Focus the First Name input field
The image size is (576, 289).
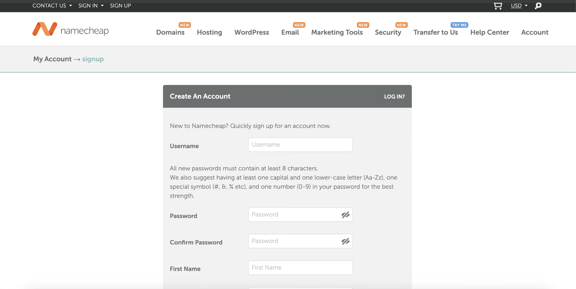[300, 268]
